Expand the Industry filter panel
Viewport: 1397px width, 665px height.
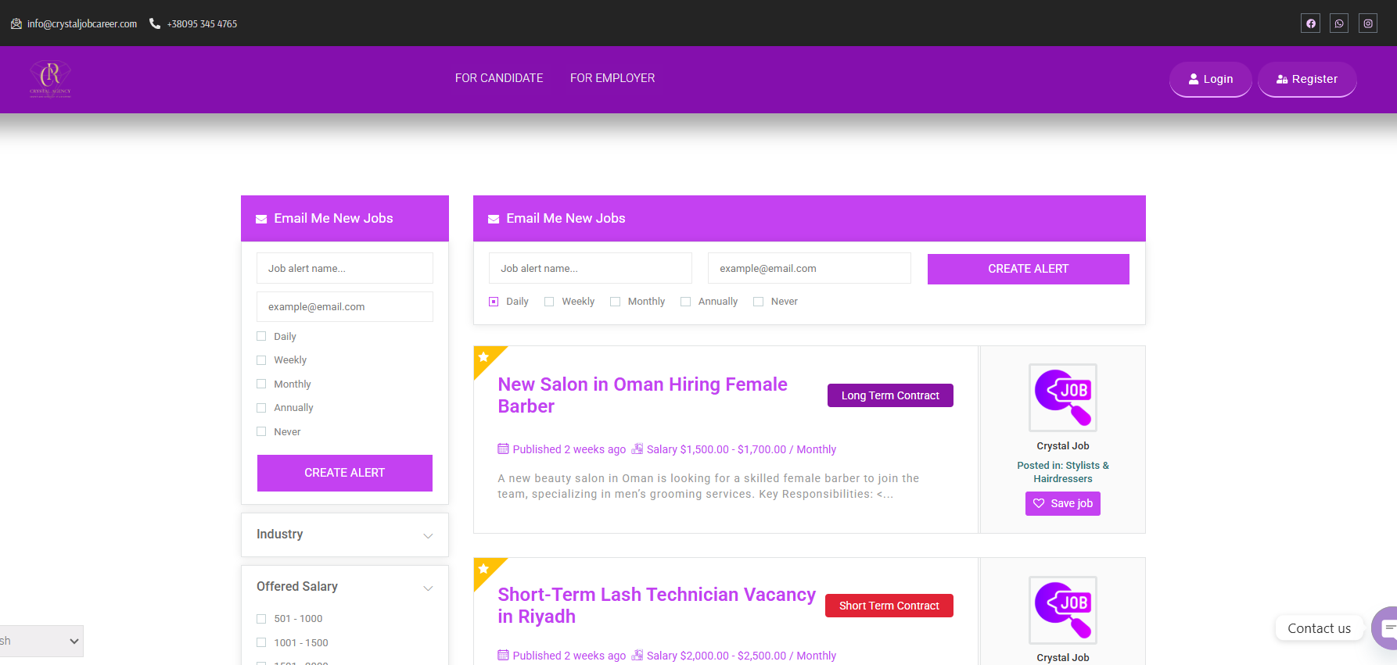tap(345, 535)
